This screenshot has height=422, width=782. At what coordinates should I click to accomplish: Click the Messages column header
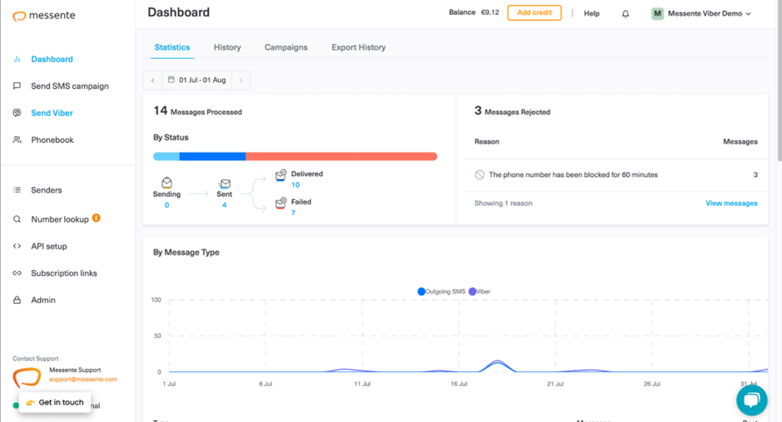click(x=740, y=142)
